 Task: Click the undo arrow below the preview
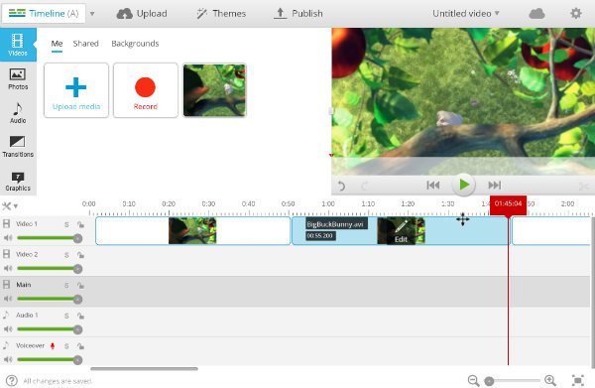click(341, 186)
